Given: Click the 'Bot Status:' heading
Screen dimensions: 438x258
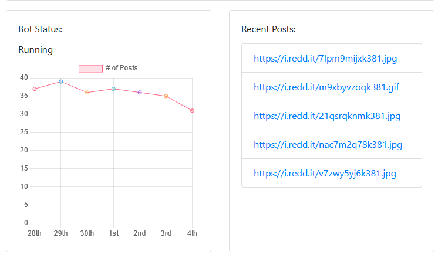Looking at the screenshot, I should (41, 29).
